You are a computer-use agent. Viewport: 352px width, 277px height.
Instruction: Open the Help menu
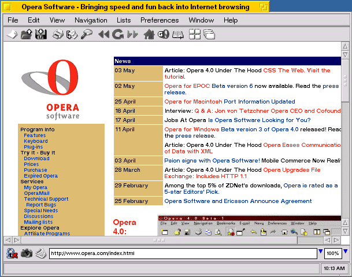click(x=231, y=20)
